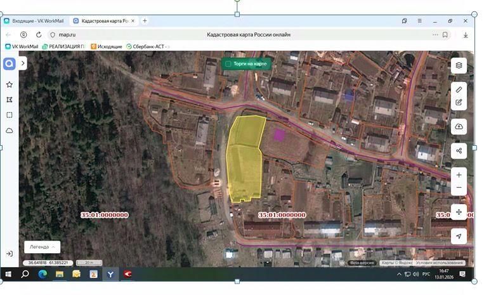Select coordinates text 36.641818 61.385221
This screenshot has width=484, height=295.
click(x=48, y=263)
